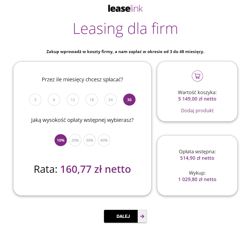Screen dimensions: 251x228
Task: Set repayment period to 24 months
Action: coord(111,100)
